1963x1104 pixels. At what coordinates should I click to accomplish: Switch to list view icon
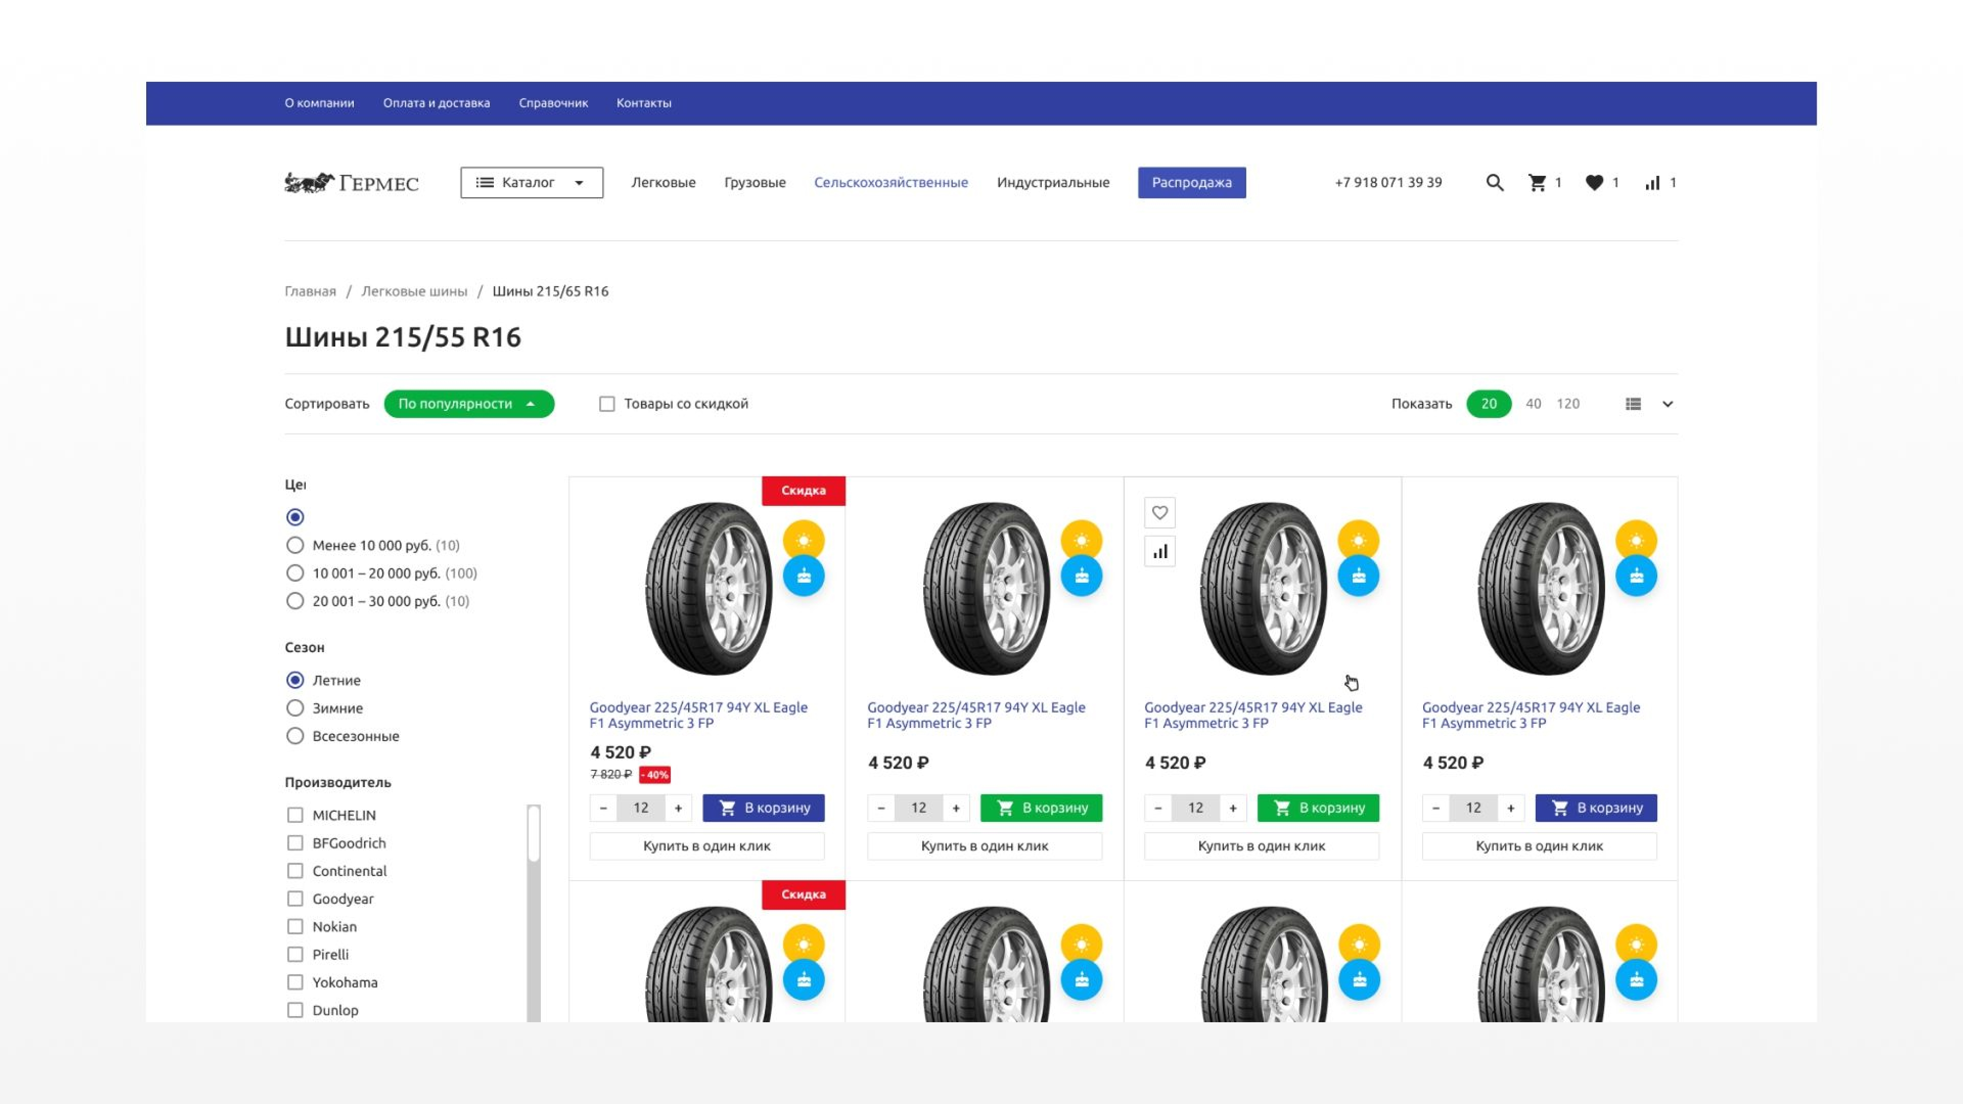click(x=1633, y=404)
